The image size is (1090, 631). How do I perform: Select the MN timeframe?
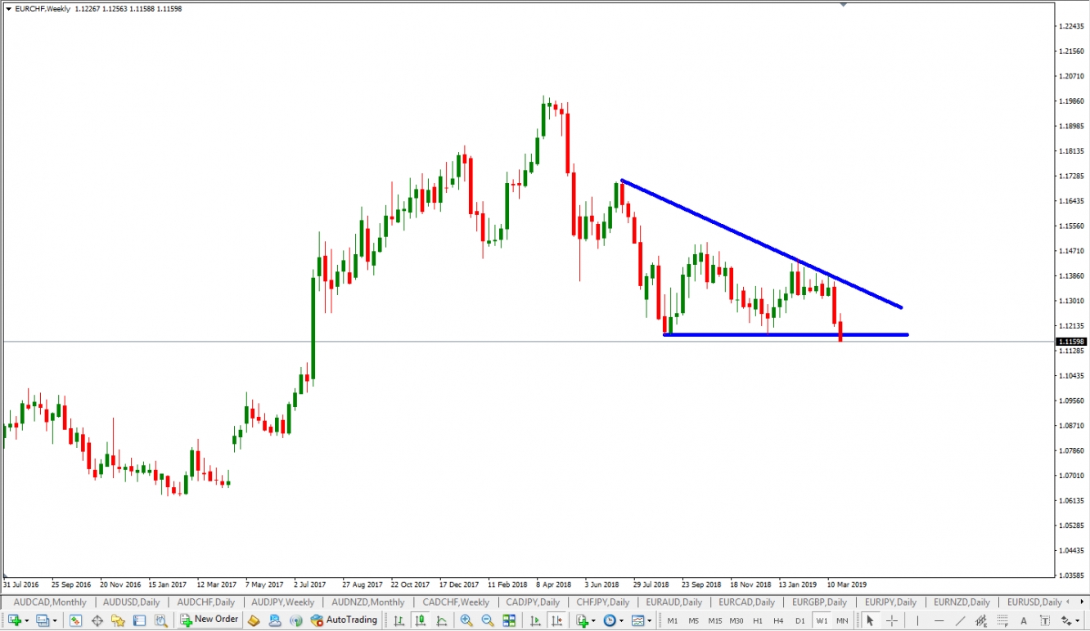pos(842,620)
